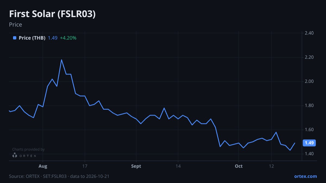Click the price line's highest peak in August
This screenshot has height=183, width=326.
tap(61, 60)
